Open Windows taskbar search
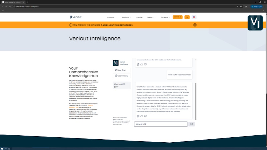The width and height of the screenshot is (267, 150). 6,149
